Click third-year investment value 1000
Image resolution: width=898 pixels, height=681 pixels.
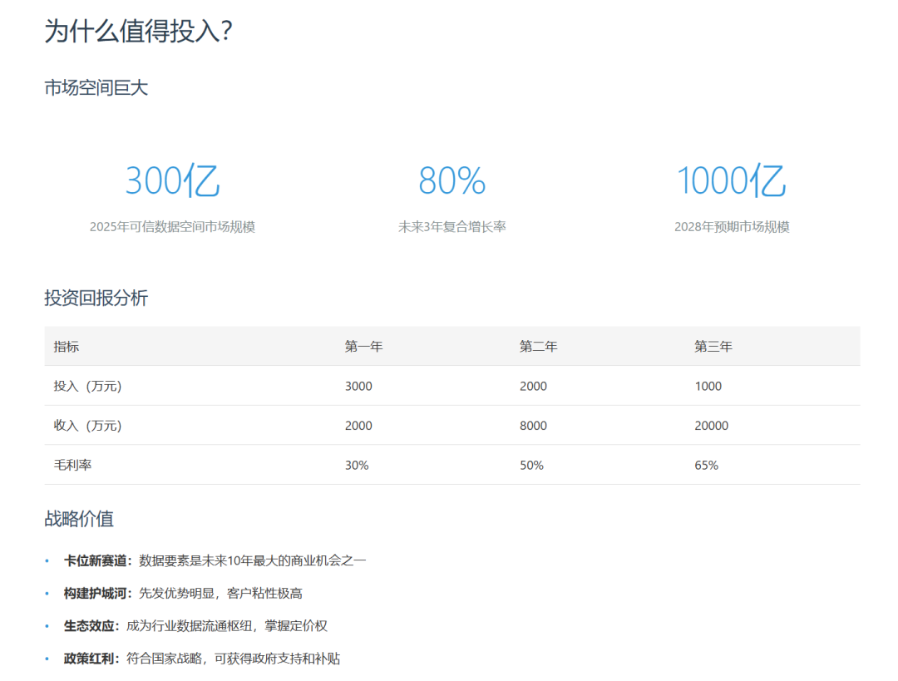(x=708, y=386)
